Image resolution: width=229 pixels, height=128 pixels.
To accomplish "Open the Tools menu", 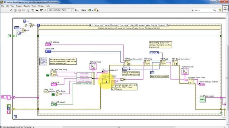I will 34,6.
